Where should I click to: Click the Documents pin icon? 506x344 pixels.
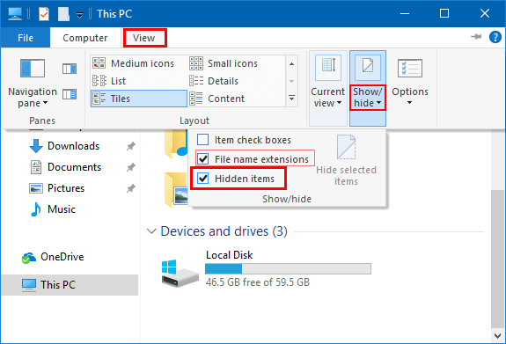[131, 167]
